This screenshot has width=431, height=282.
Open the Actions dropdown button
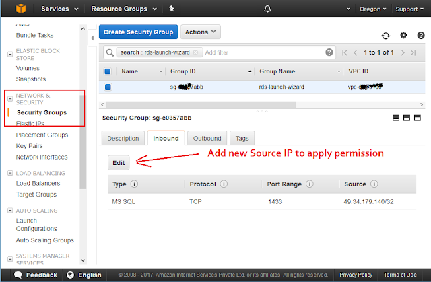click(201, 32)
